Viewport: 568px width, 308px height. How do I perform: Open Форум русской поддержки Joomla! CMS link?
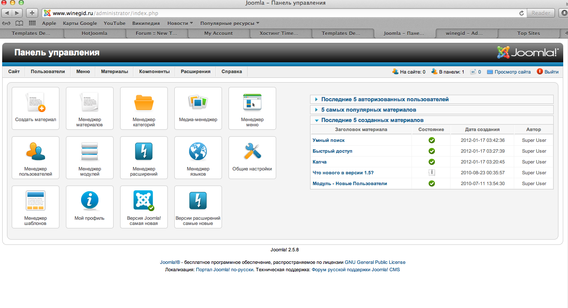click(356, 269)
